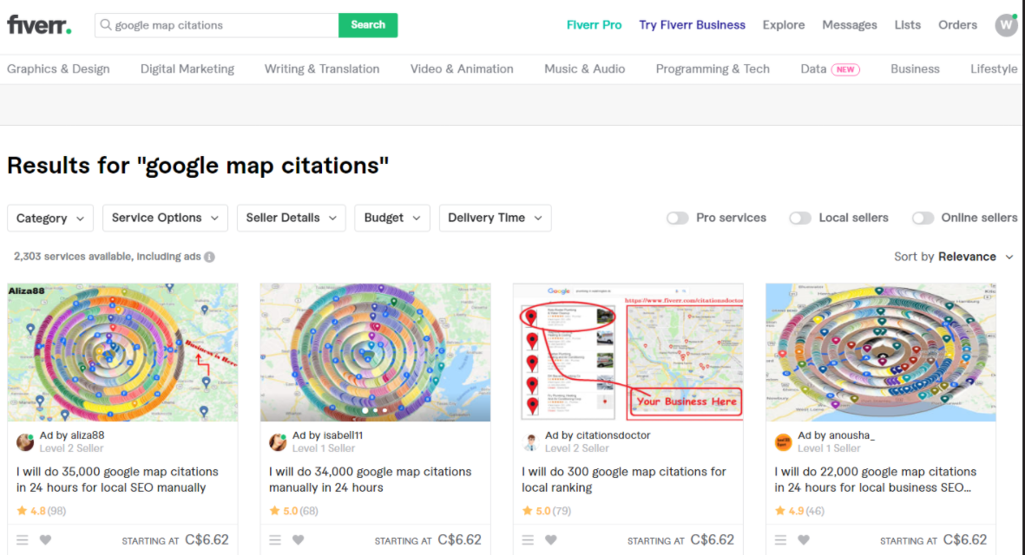The height and width of the screenshot is (555, 1025).
Task: Open the Digital Marketing category menu
Action: coord(187,69)
